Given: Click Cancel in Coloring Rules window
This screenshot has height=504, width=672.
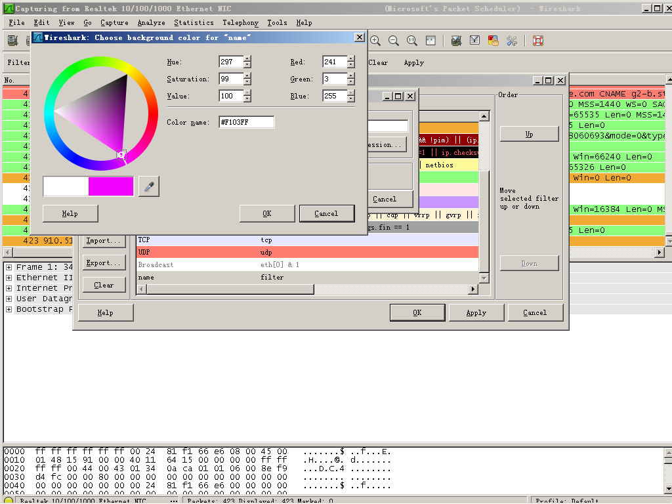Looking at the screenshot, I should click(535, 313).
